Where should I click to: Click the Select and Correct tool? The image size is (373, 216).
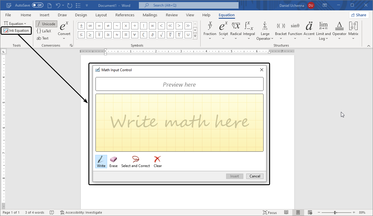point(136,162)
